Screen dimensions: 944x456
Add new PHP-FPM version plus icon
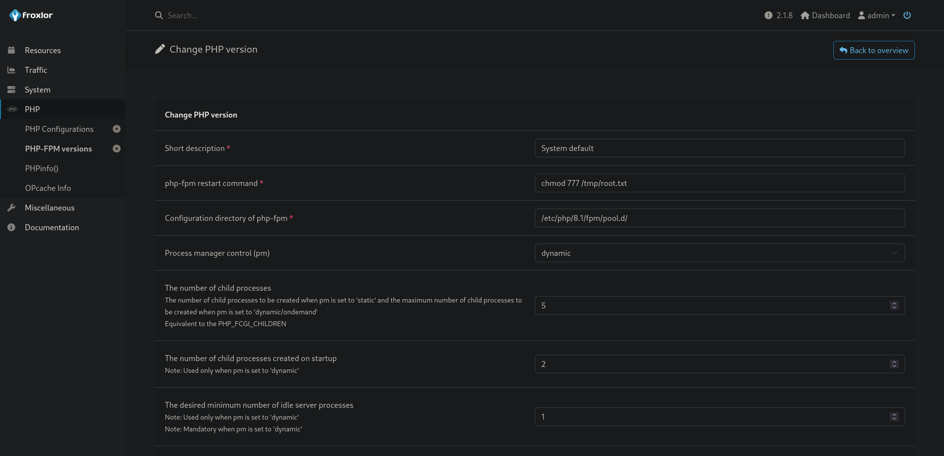117,149
